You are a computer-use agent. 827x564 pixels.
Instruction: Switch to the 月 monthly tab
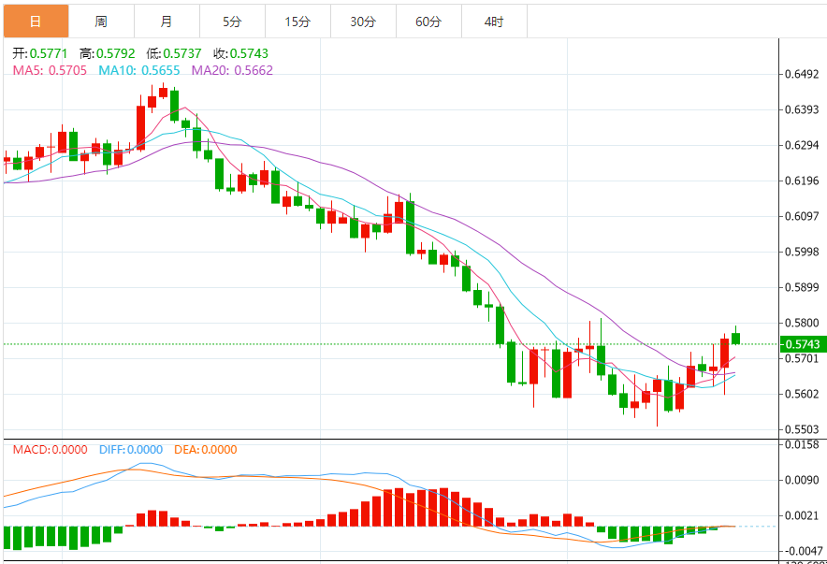point(167,22)
